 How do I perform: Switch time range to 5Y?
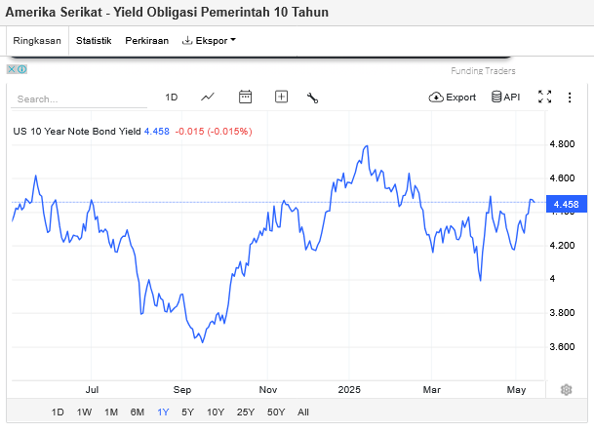point(187,412)
